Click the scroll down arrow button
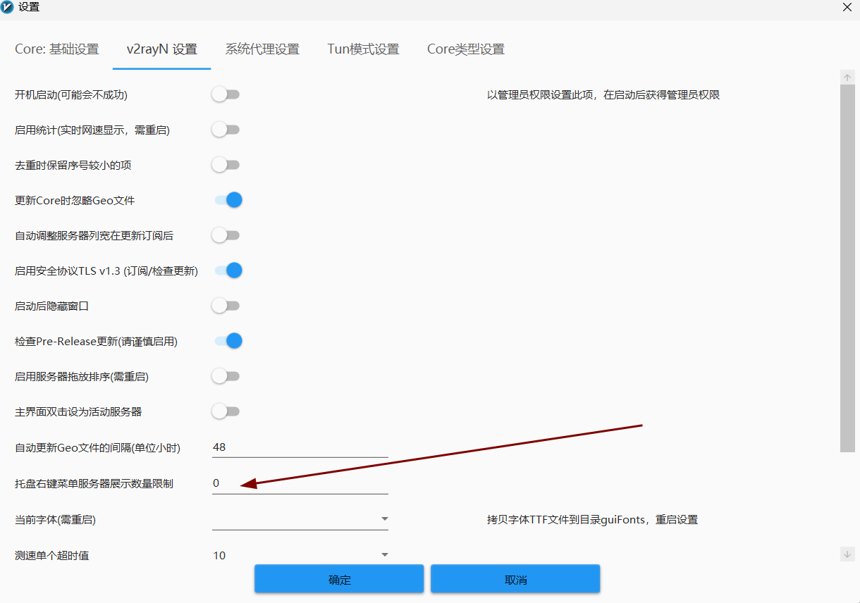The image size is (860, 603). [847, 554]
